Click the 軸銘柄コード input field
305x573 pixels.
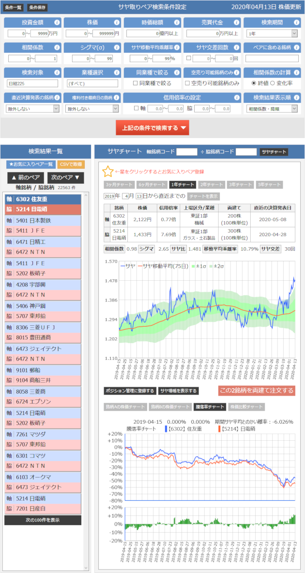click(x=186, y=151)
